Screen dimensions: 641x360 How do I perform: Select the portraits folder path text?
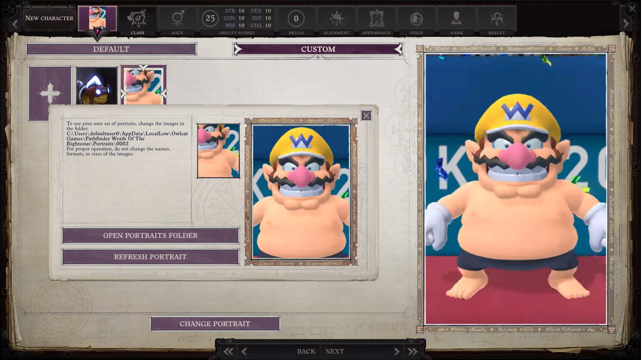(127, 138)
